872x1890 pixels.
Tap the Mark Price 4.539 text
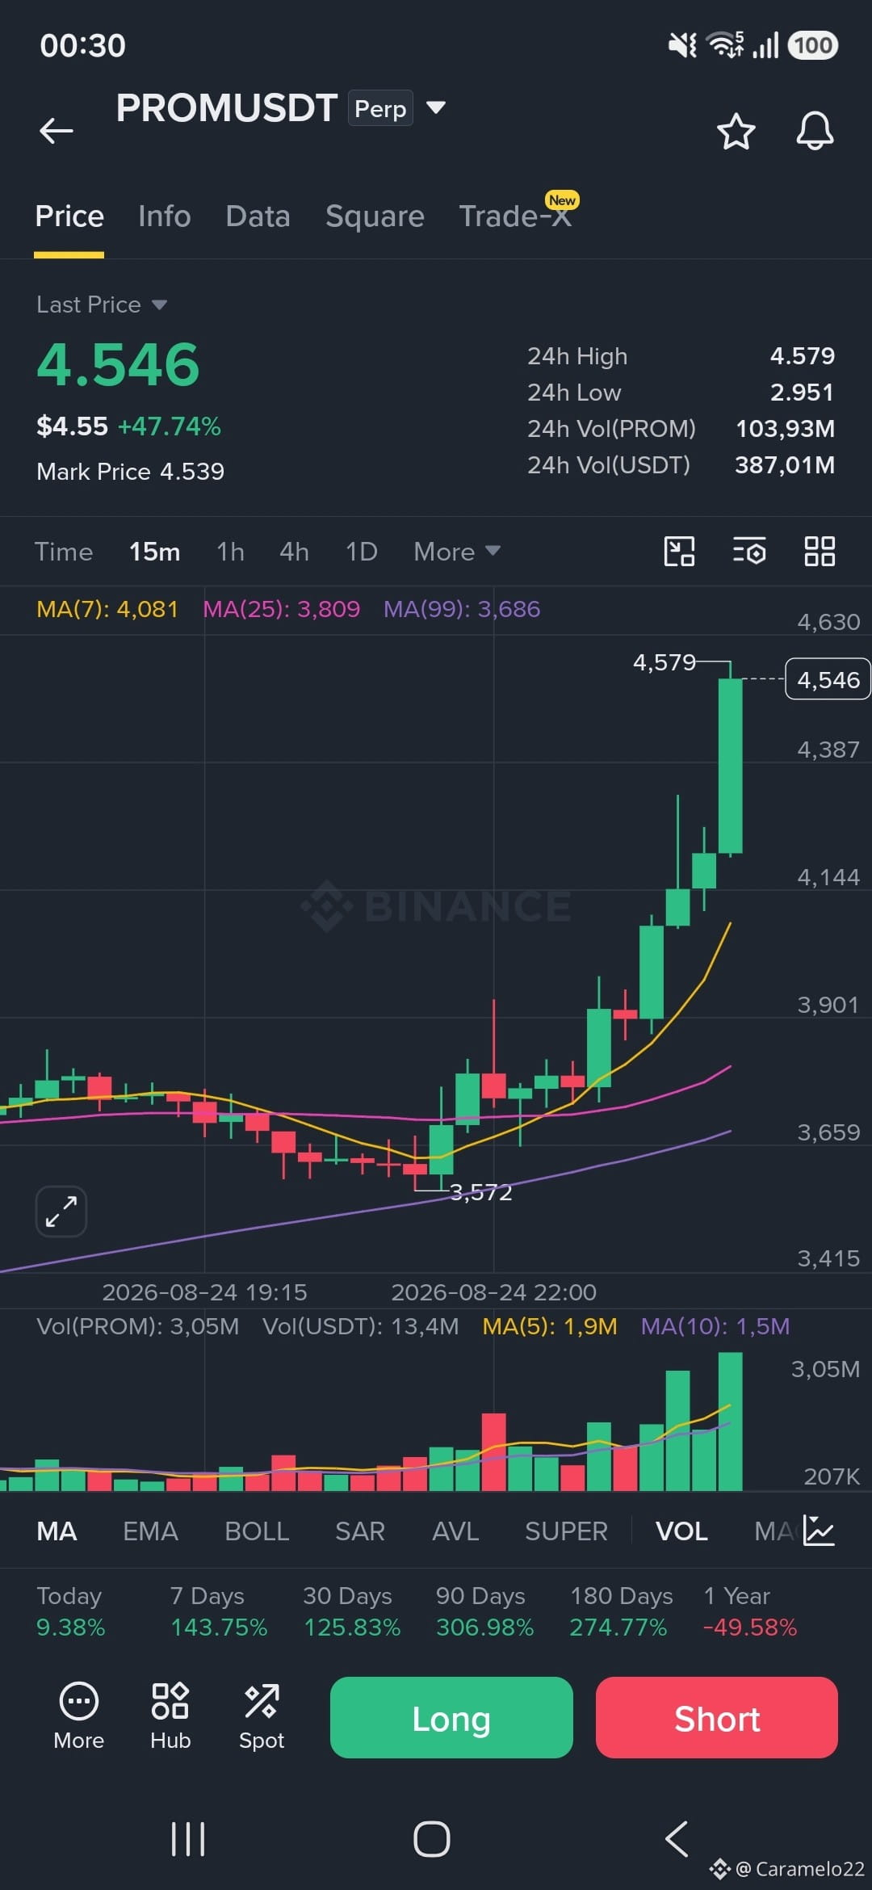coord(131,472)
